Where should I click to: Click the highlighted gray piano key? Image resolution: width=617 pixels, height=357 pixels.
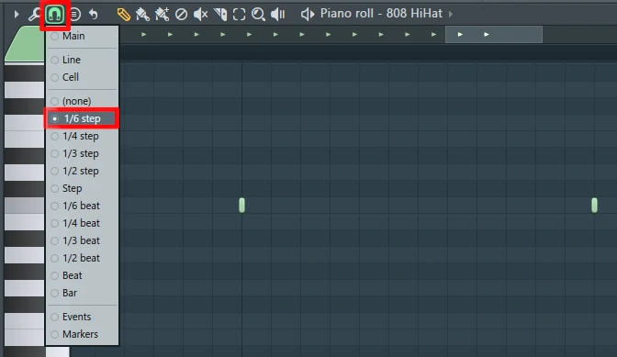(25, 206)
